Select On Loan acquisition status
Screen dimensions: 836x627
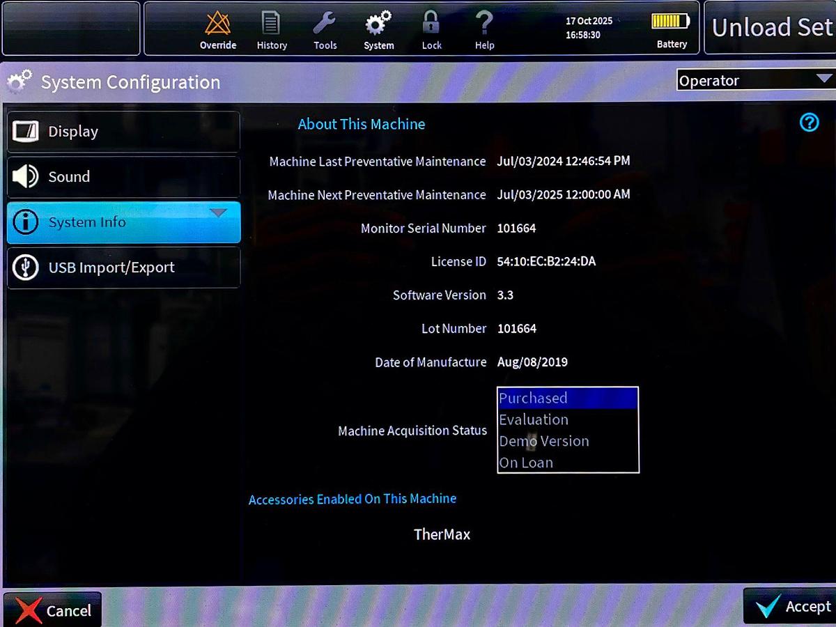(567, 463)
